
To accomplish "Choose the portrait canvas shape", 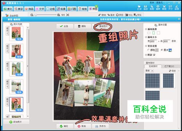I will coord(154,33).
